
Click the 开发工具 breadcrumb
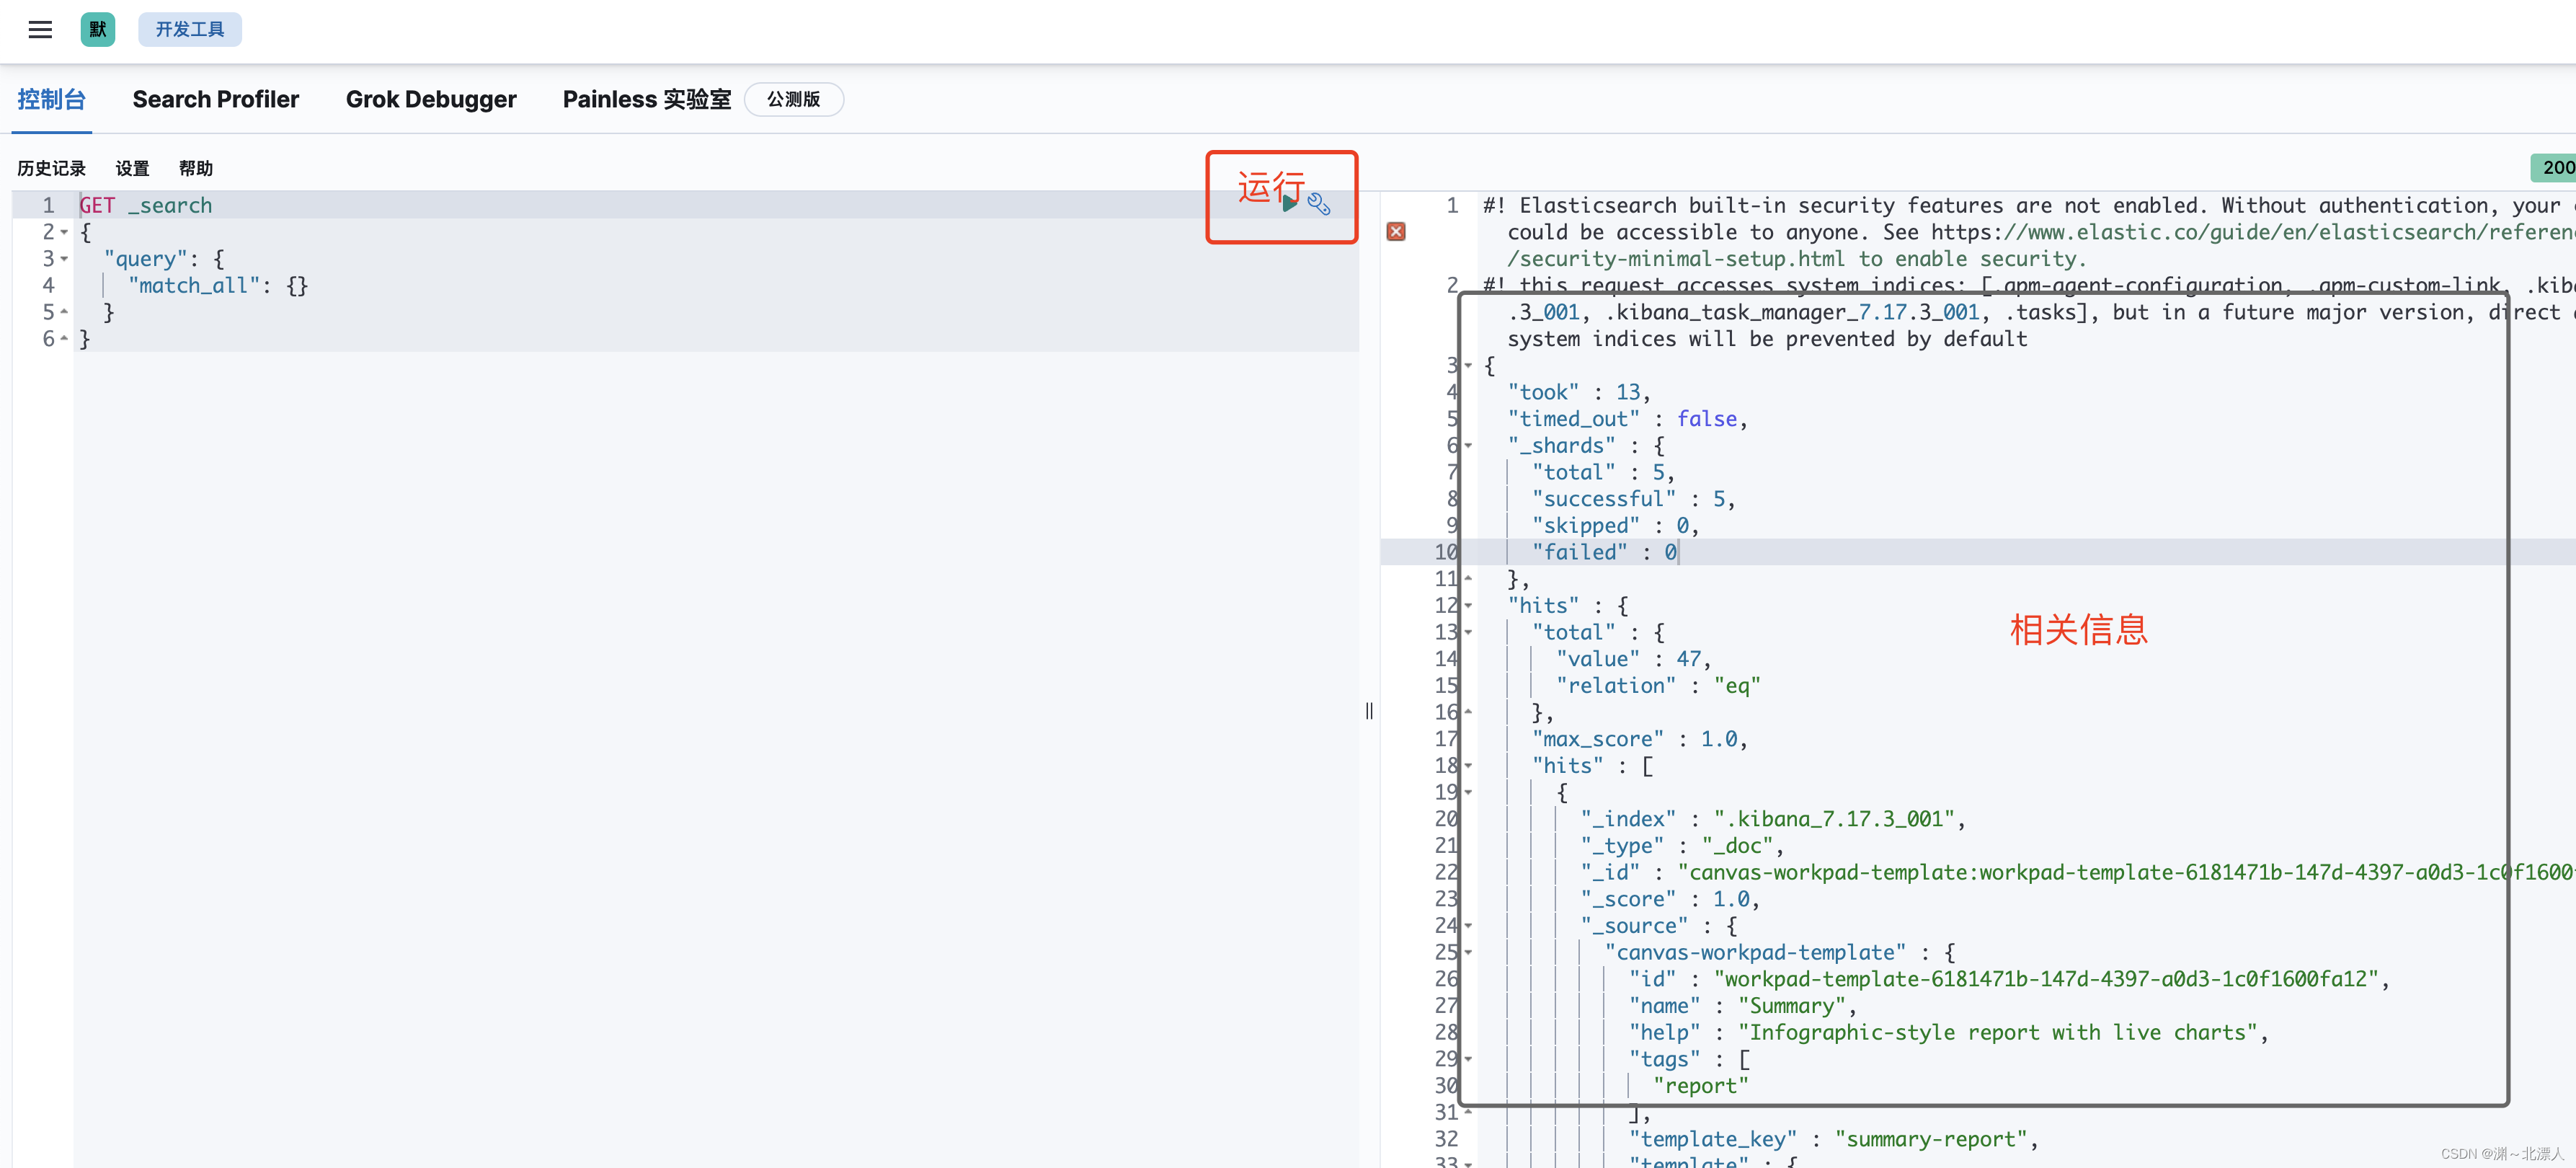[189, 29]
